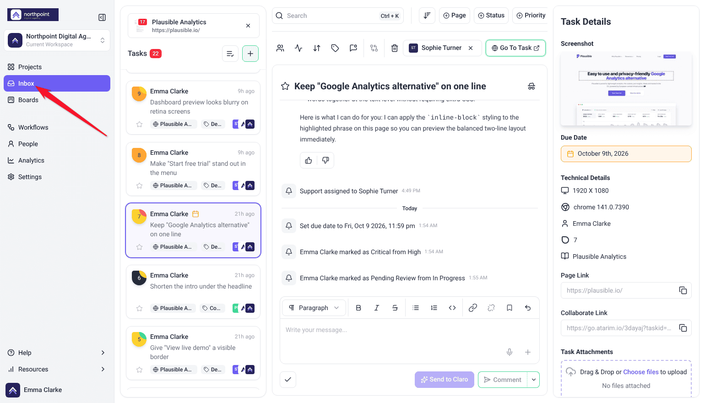Add a Status filter
This screenshot has width=705, height=403.
(x=491, y=16)
